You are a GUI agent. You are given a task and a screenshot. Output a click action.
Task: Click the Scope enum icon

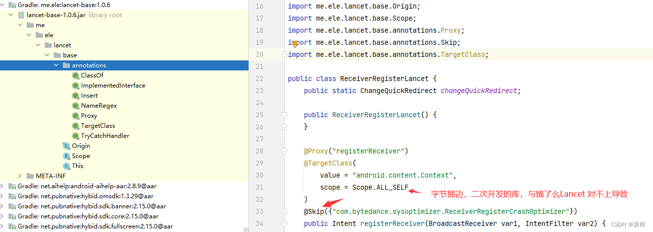(x=66, y=156)
